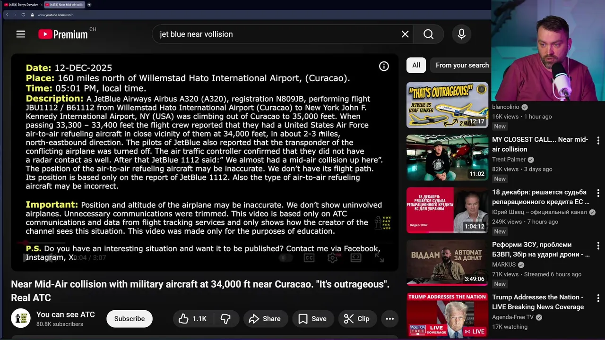Image resolution: width=605 pixels, height=340 pixels.
Task: Open the You can see ATC channel name
Action: (x=66, y=314)
